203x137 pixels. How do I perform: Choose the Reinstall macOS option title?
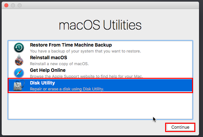(49, 57)
